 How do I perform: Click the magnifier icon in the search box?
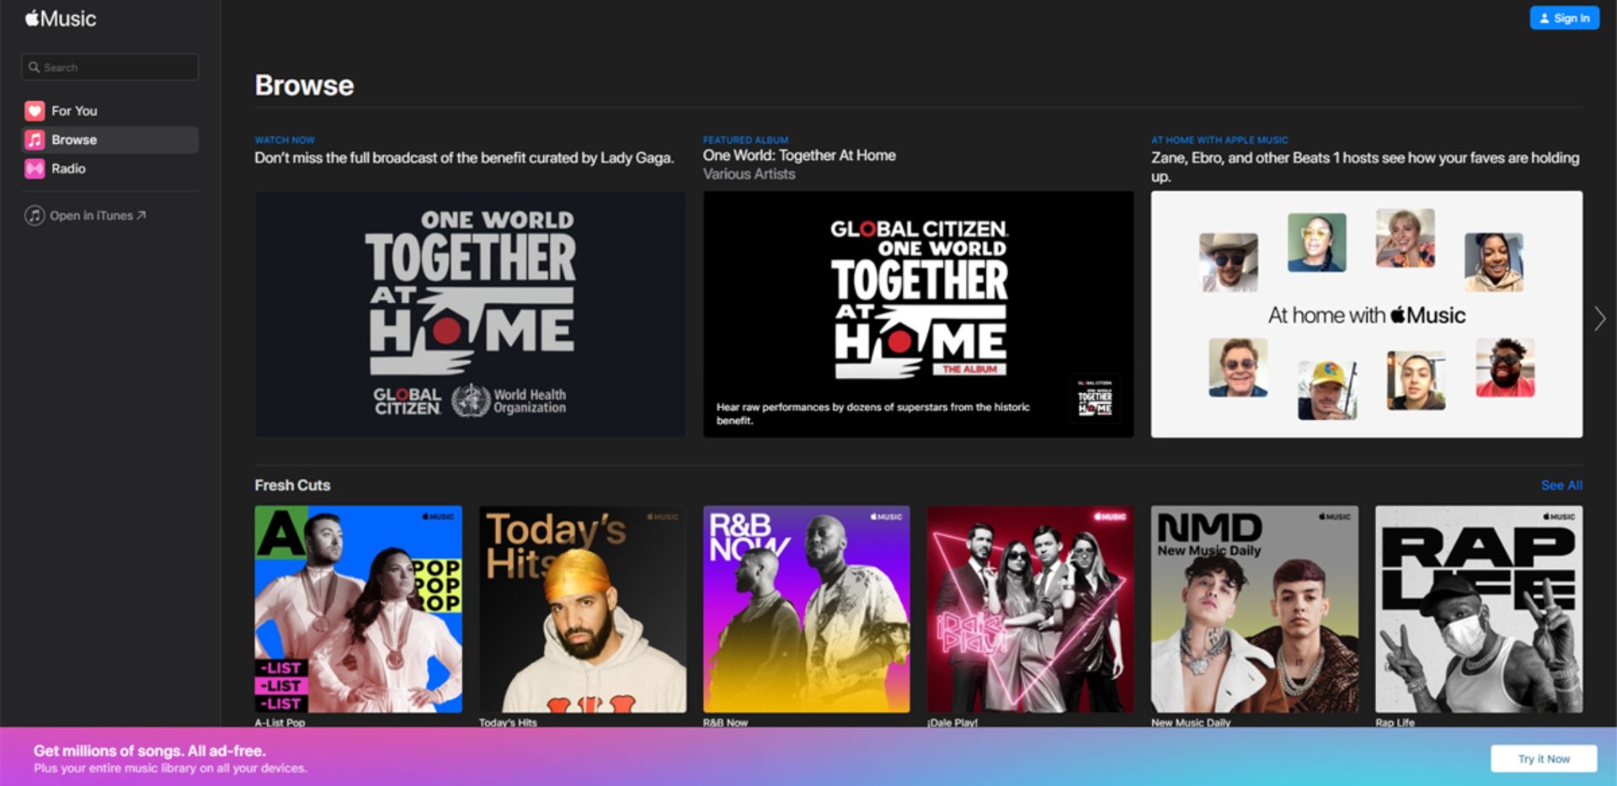[x=34, y=66]
